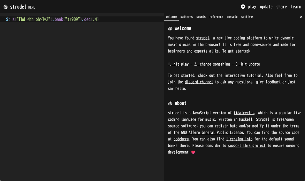Visit the discord channel link
The image size is (305, 181).
(x=199, y=82)
